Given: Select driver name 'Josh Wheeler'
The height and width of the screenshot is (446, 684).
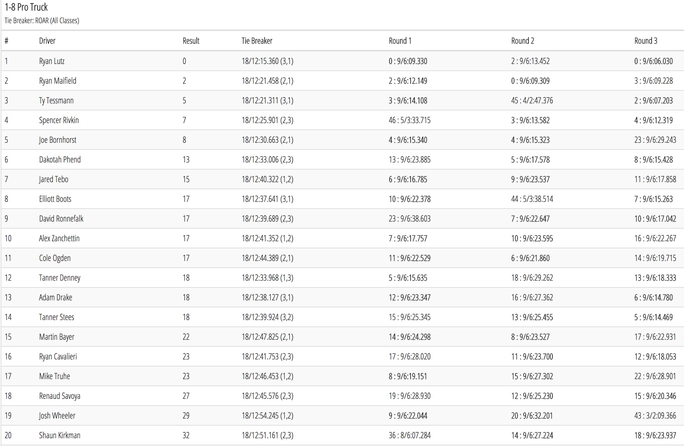Looking at the screenshot, I should (57, 416).
